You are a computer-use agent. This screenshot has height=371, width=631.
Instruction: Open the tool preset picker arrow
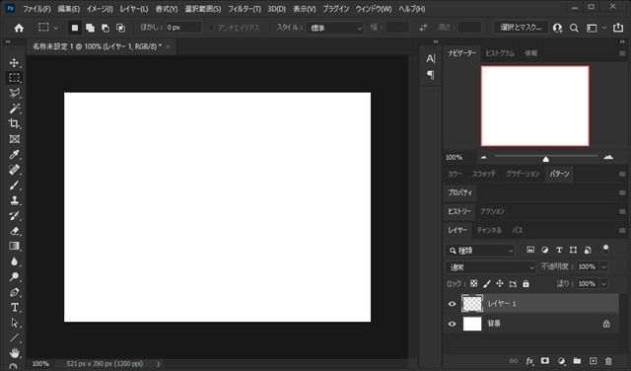click(x=56, y=28)
